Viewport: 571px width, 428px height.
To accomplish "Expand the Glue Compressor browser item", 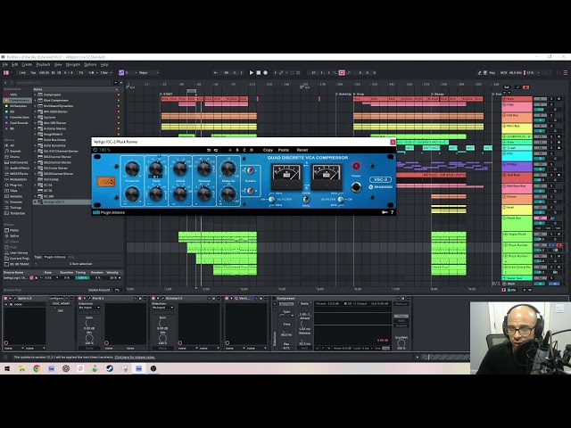I will 36,101.
